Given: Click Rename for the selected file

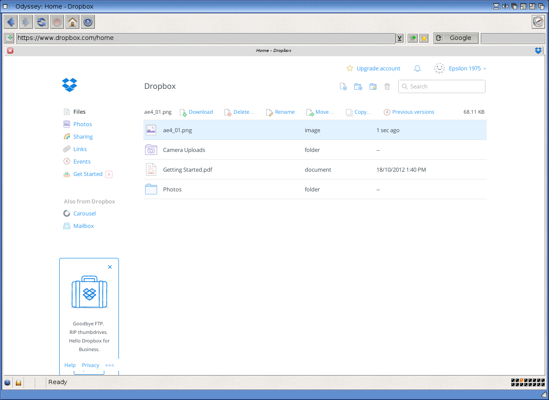Looking at the screenshot, I should pos(280,112).
